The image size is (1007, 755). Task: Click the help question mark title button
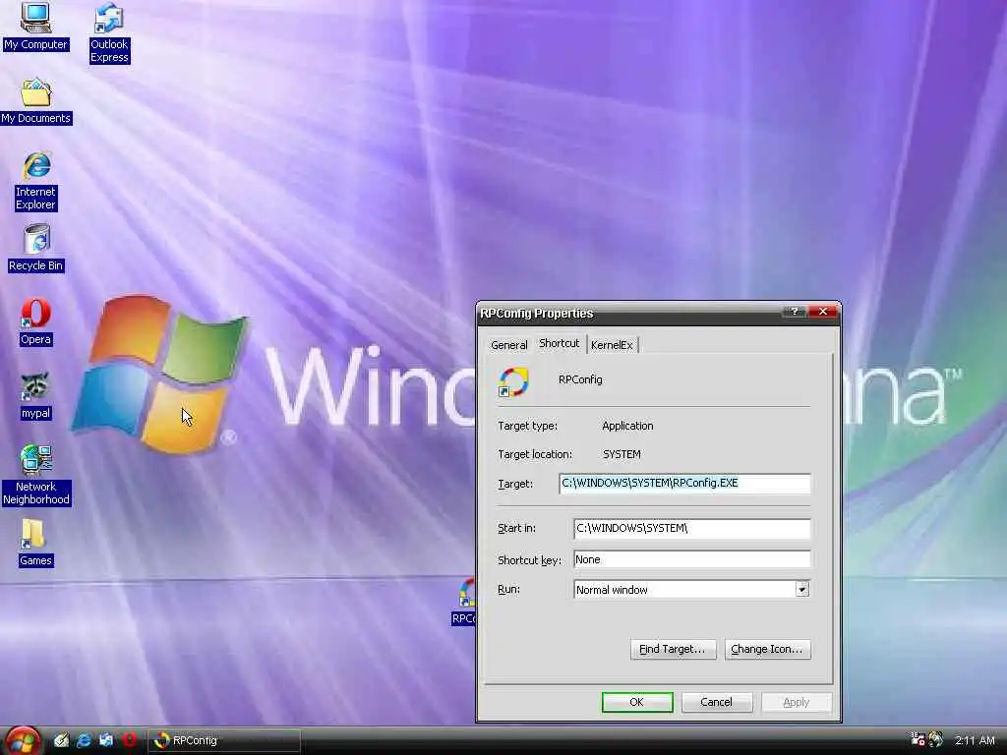coord(795,312)
